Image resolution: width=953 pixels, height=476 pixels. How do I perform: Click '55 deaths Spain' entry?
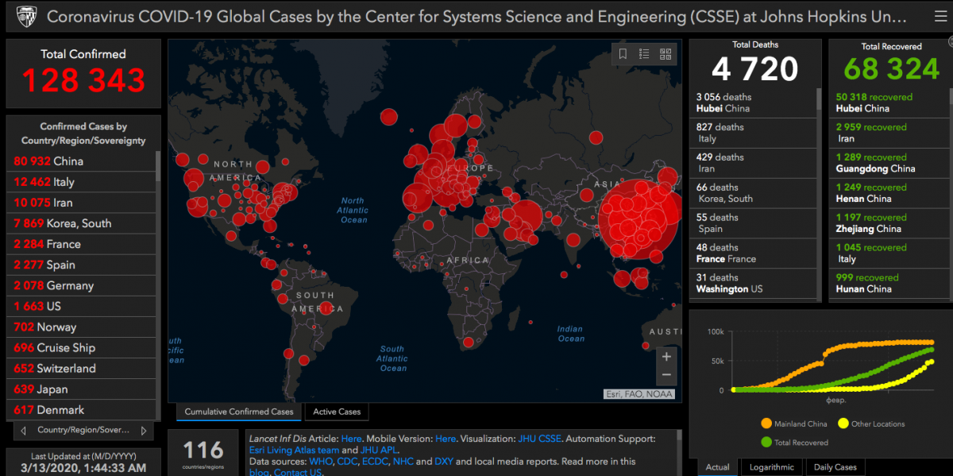tap(752, 223)
